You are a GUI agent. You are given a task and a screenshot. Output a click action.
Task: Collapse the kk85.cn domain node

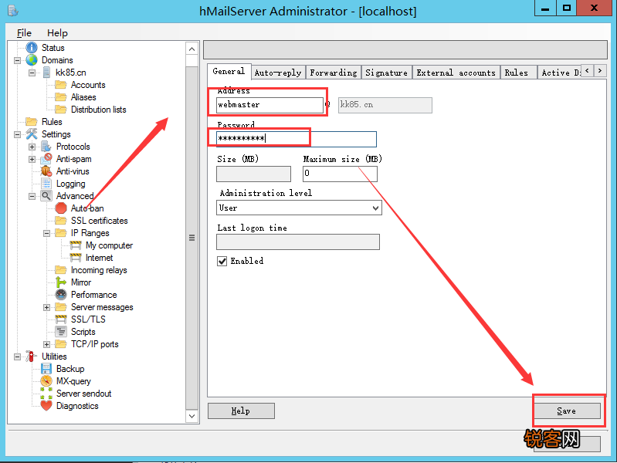(x=32, y=73)
